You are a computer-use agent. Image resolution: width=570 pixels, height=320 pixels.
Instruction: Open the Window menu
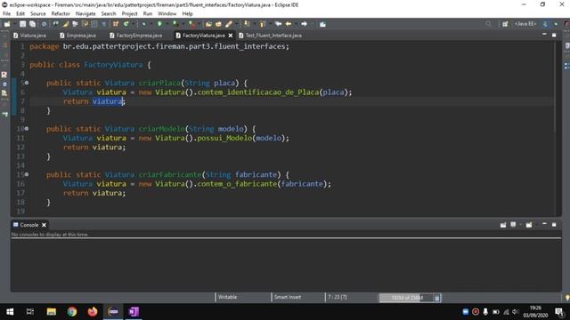pos(167,14)
